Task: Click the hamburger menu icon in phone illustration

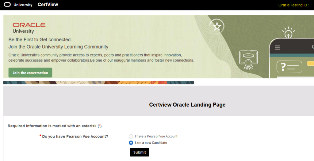Action: (278, 47)
